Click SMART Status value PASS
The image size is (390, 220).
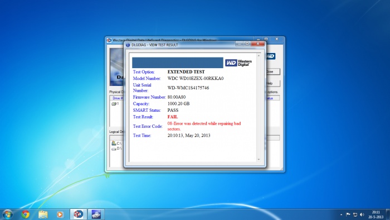point(173,110)
